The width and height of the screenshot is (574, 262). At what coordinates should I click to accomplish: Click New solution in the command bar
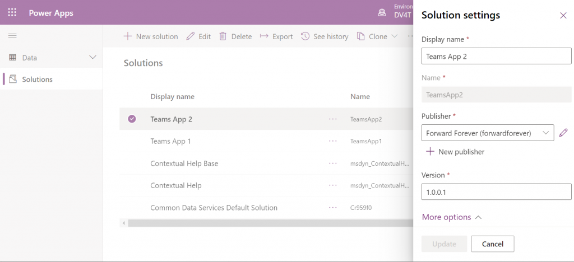coord(150,36)
